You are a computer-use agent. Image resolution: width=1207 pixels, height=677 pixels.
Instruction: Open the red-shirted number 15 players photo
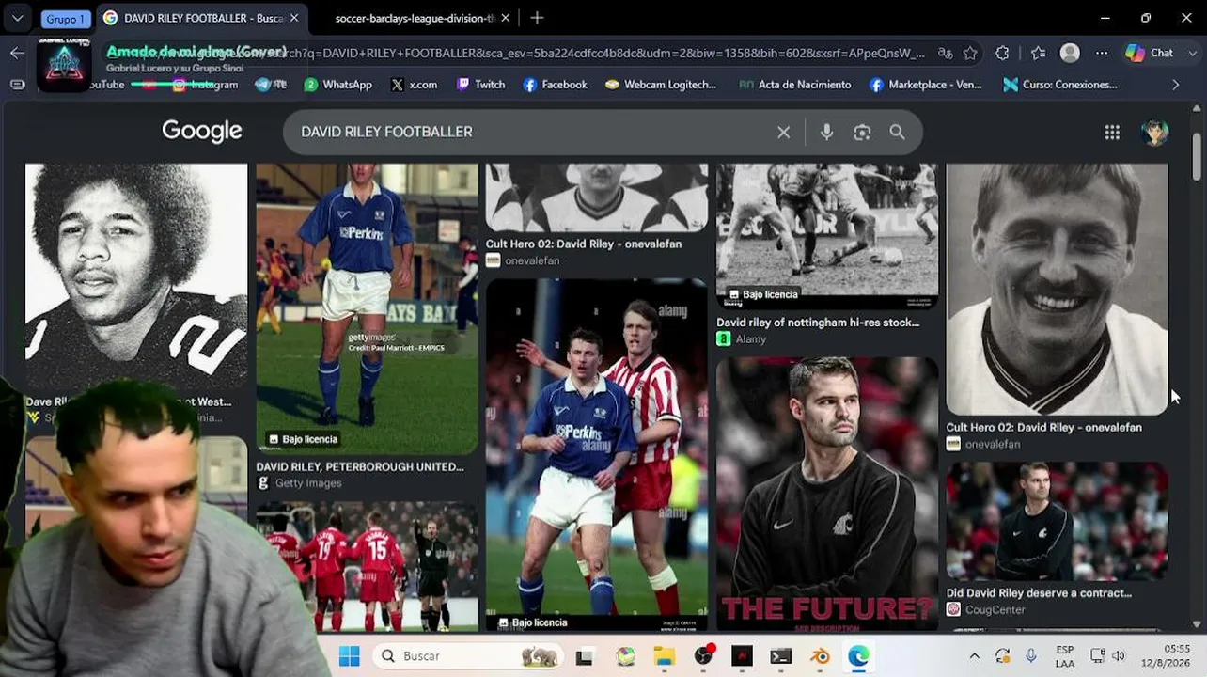point(367,566)
